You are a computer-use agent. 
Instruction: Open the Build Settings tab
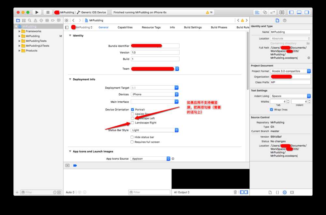click(x=193, y=27)
